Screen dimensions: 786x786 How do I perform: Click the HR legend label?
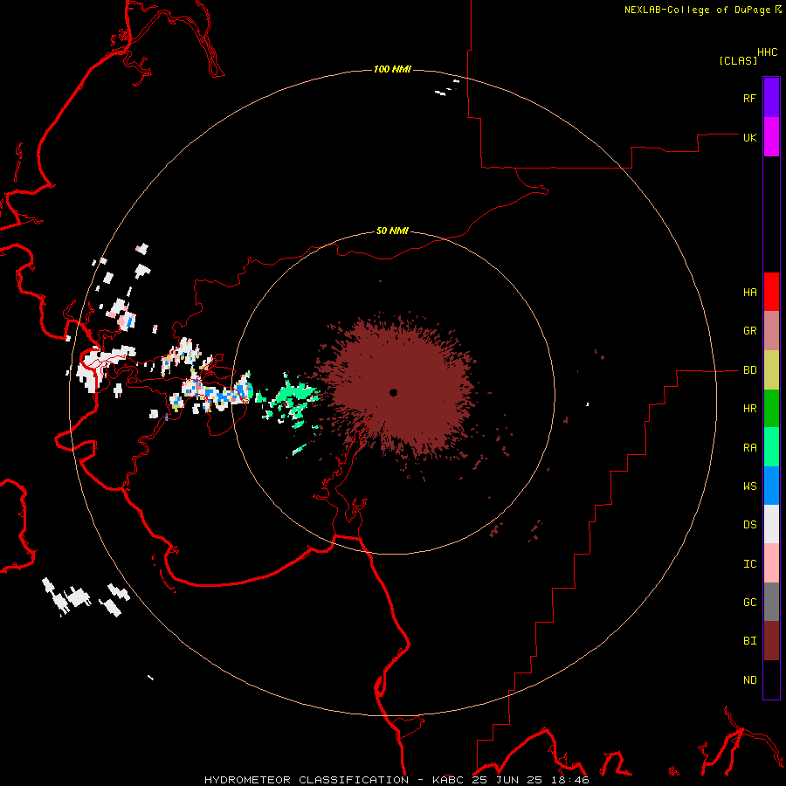pyautogui.click(x=749, y=409)
